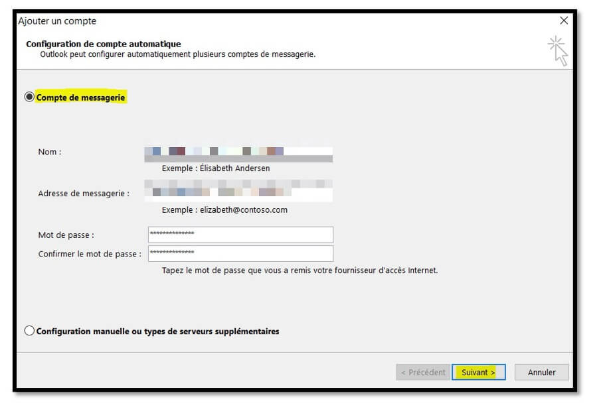
Task: Click the 'Confirmer le mot de passe :' label
Action: [x=90, y=253]
